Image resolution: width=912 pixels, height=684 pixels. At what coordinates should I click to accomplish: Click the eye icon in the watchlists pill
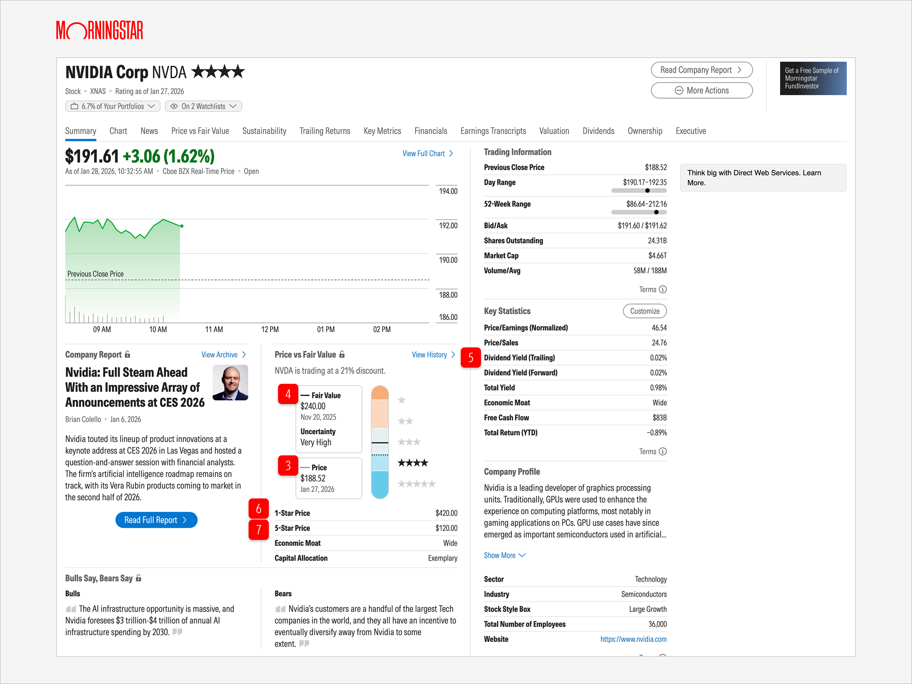point(174,106)
